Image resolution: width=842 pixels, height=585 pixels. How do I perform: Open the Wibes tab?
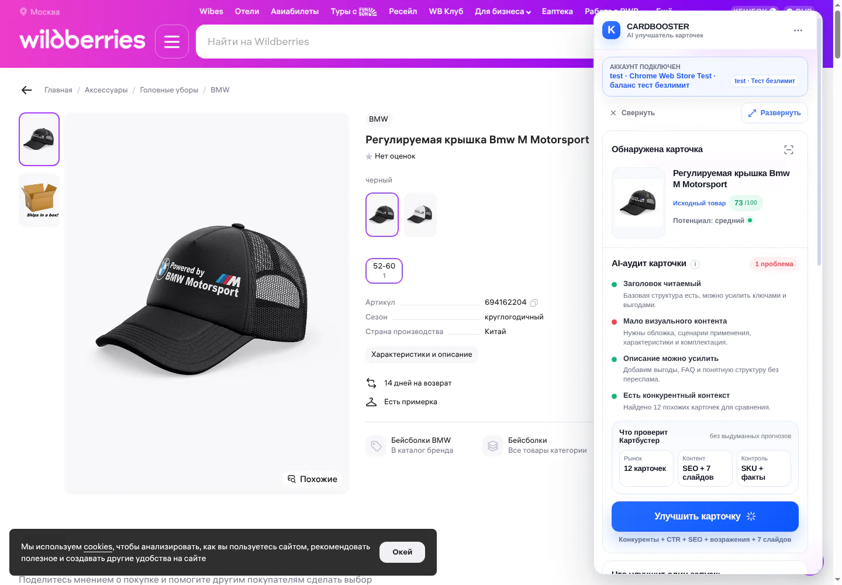(211, 12)
